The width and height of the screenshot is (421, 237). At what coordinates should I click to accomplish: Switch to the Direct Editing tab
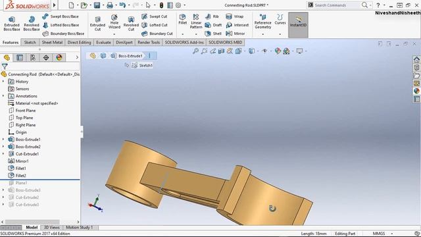79,42
